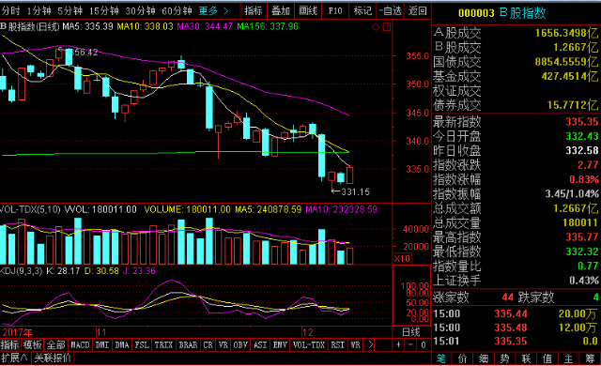Toggle 自选 watchlist membership
601x366 pixels.
click(391, 10)
